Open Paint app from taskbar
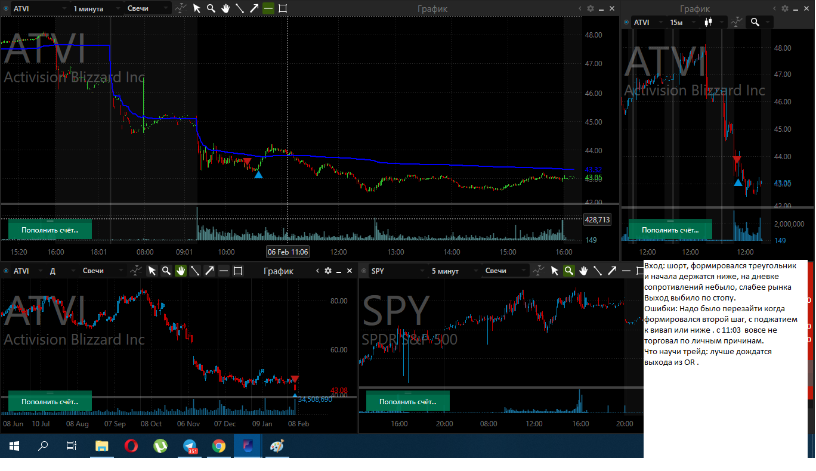Viewport: 816px width, 471px height. pos(277,446)
